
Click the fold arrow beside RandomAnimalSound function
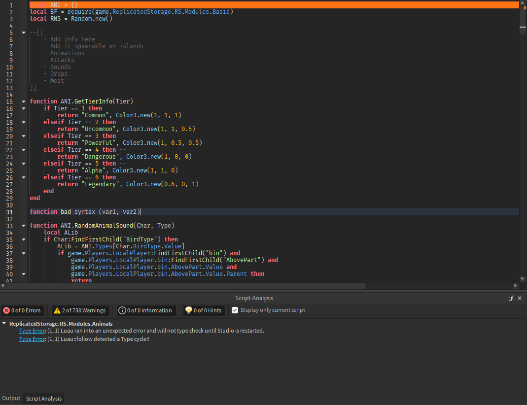(x=23, y=225)
